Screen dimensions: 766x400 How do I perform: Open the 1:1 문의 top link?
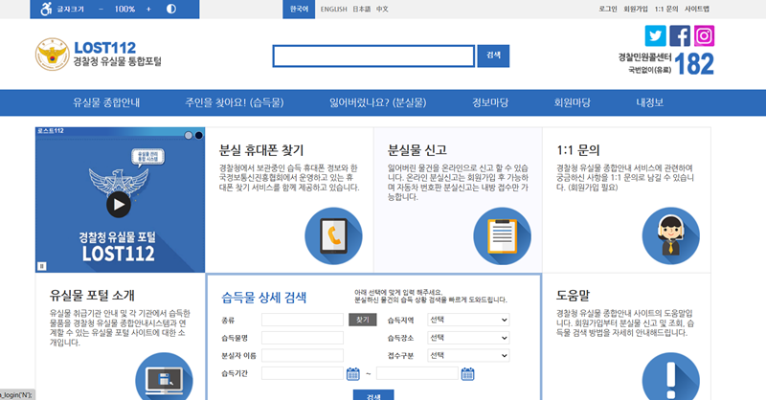click(666, 9)
